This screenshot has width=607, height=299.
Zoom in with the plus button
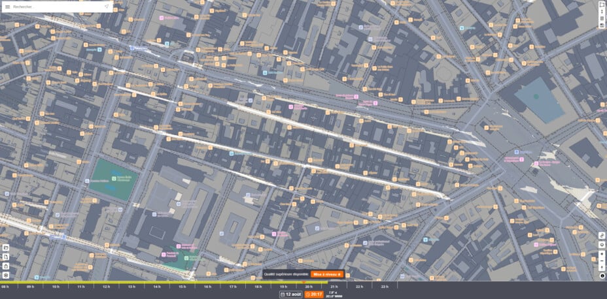[602, 255]
